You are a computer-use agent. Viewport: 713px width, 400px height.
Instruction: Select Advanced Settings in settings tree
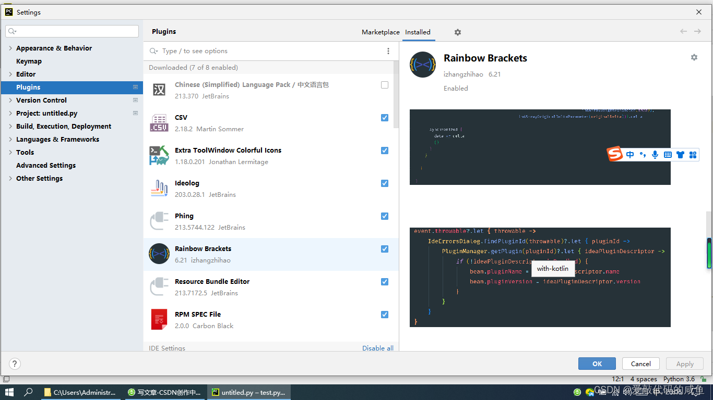click(46, 165)
